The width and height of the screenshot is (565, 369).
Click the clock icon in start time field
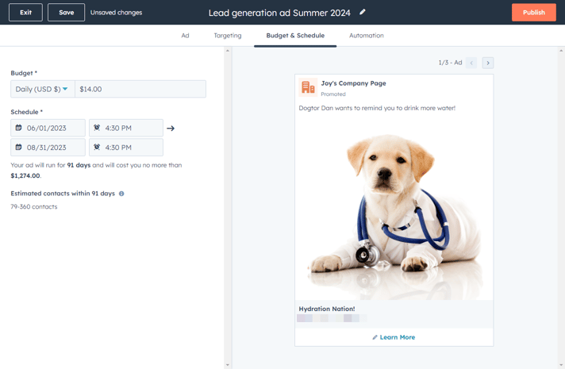97,128
